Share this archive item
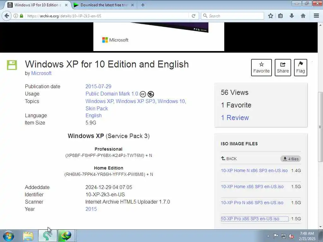The image size is (323, 242). coord(283,67)
